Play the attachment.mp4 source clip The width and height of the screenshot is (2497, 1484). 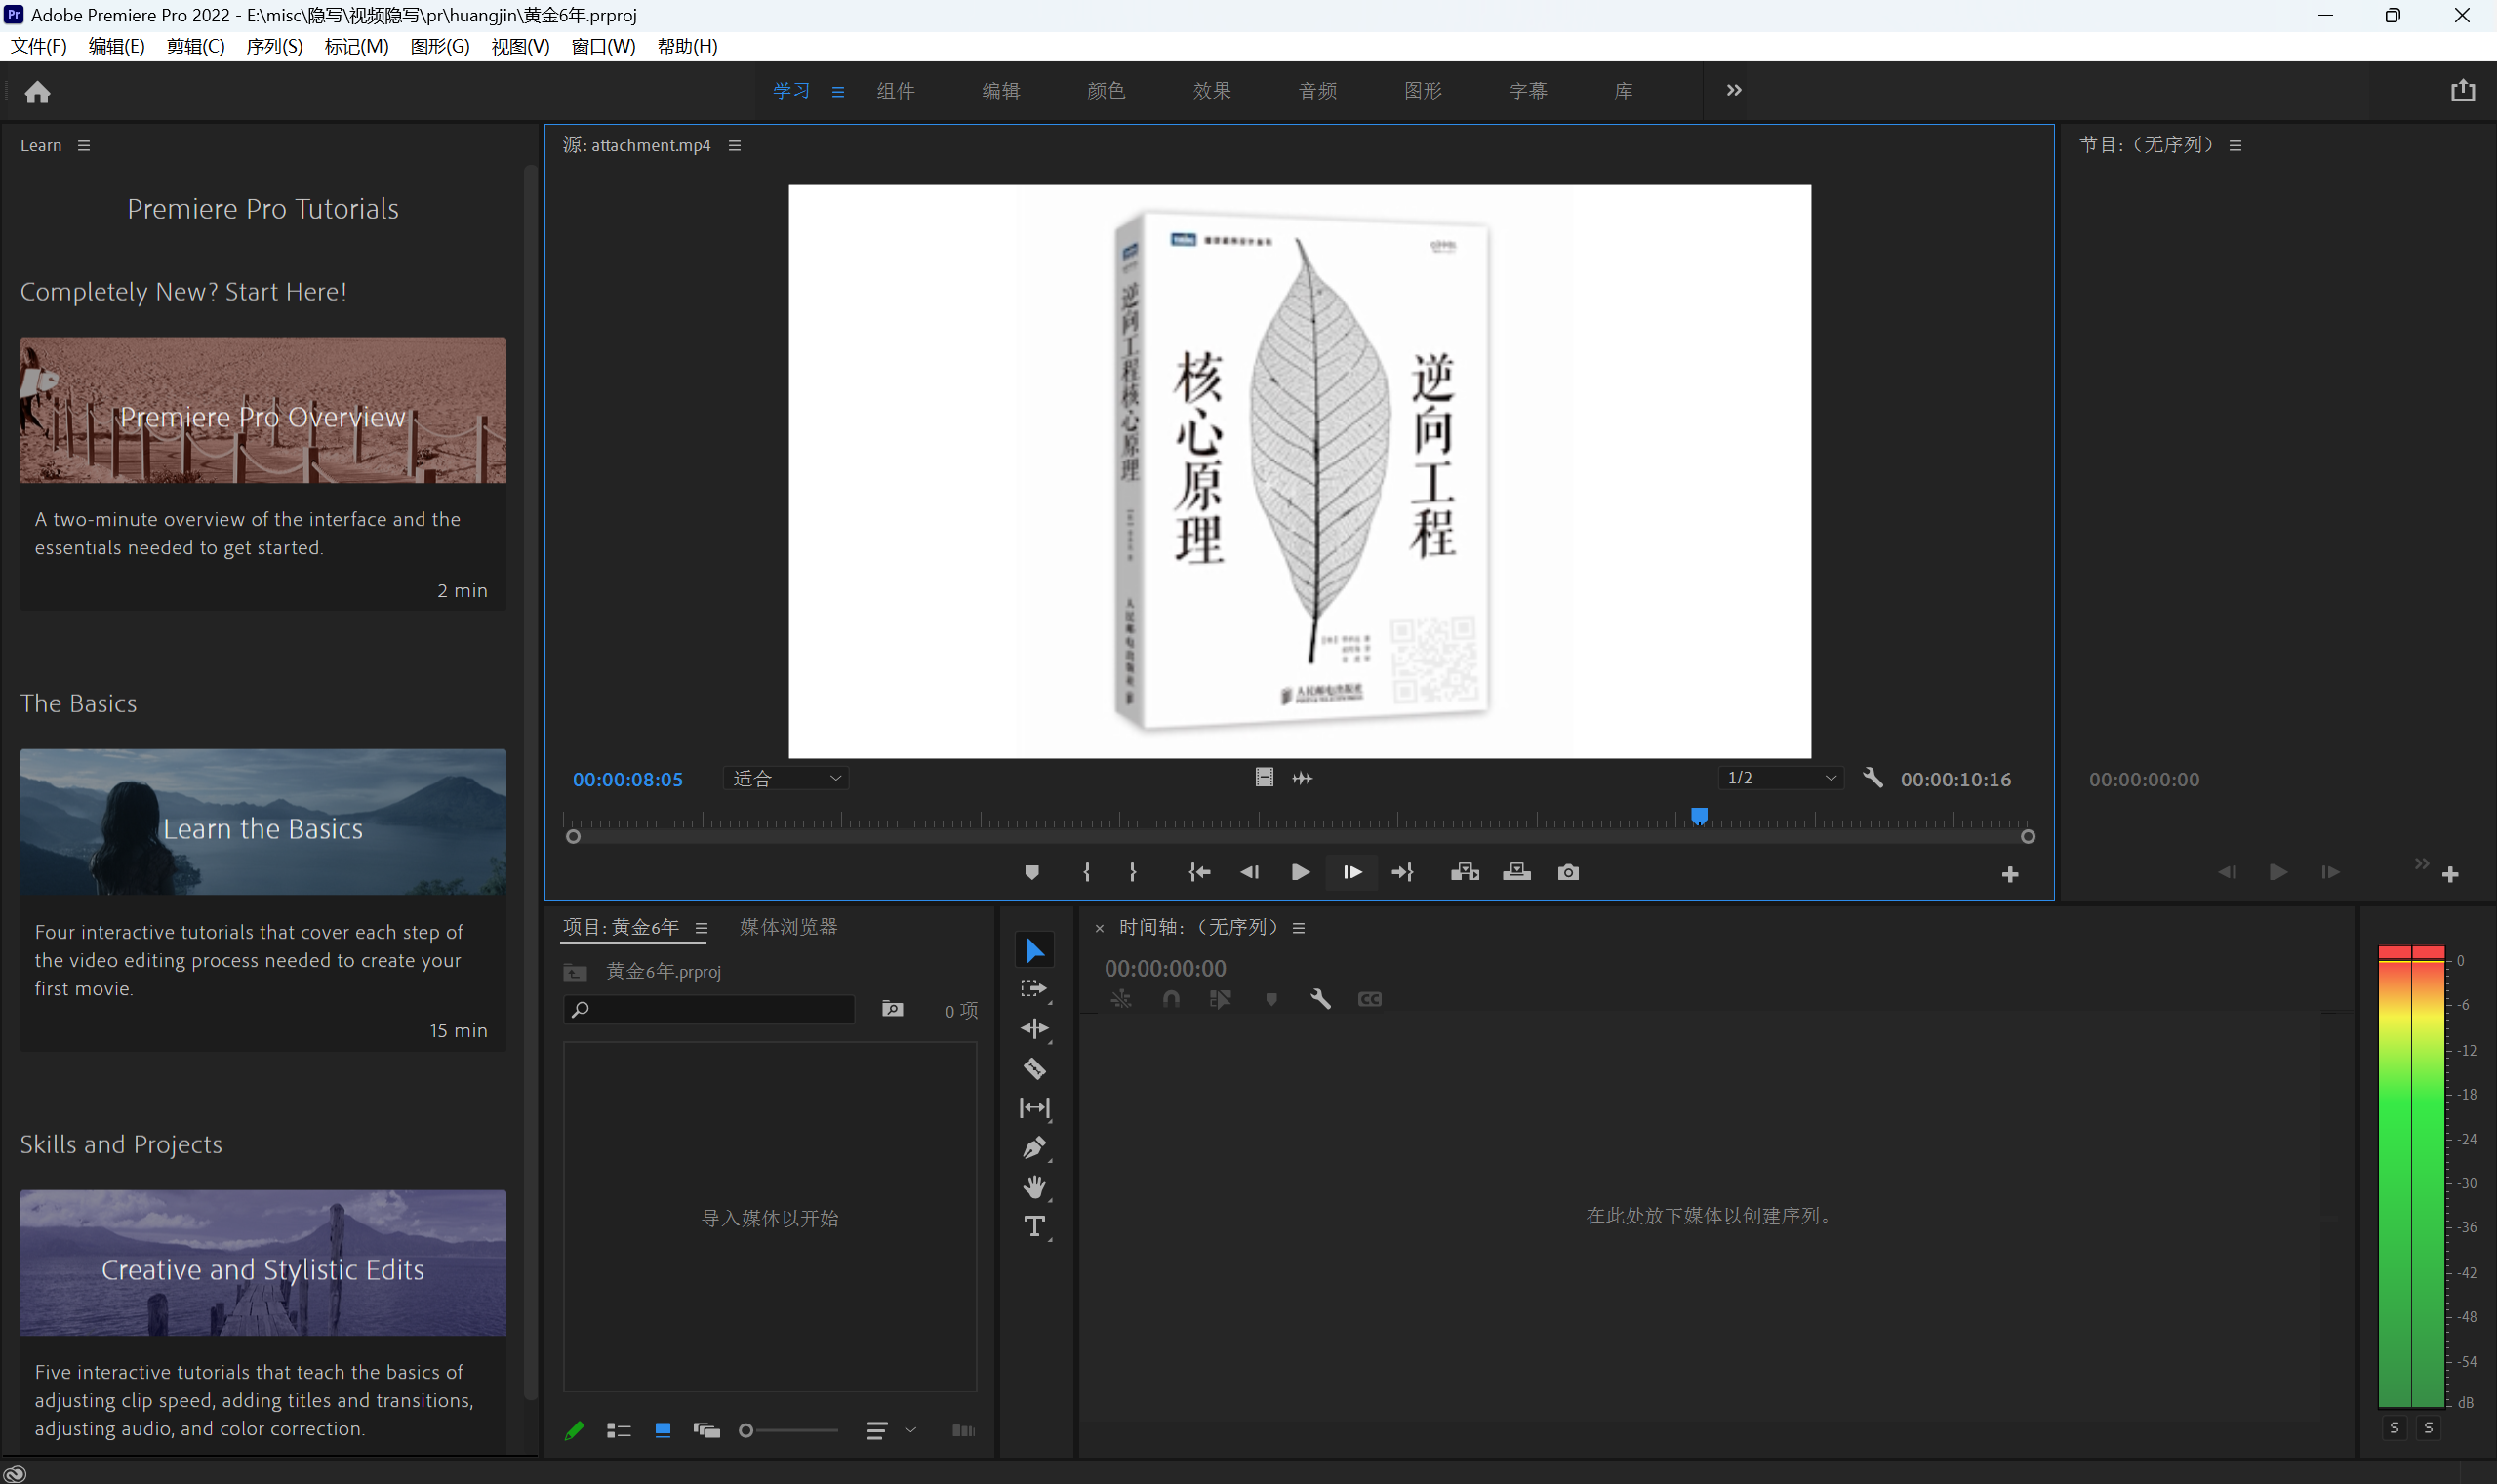point(1300,873)
